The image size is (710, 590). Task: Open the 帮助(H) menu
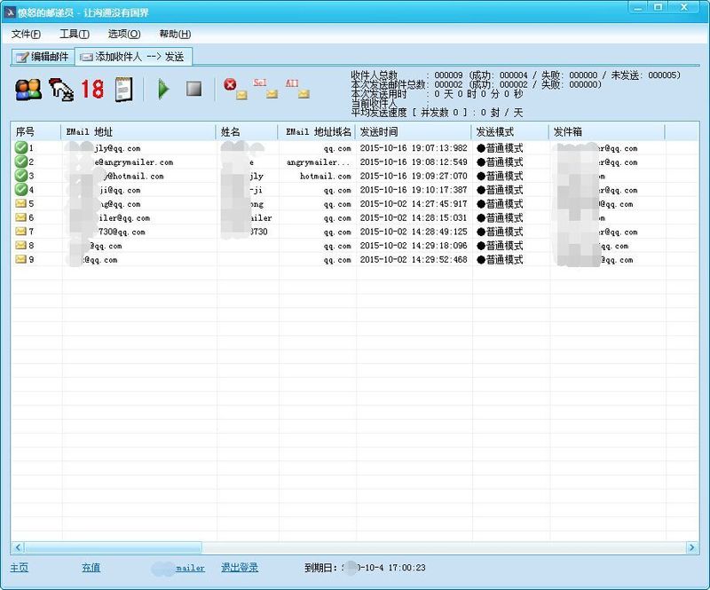[x=175, y=34]
